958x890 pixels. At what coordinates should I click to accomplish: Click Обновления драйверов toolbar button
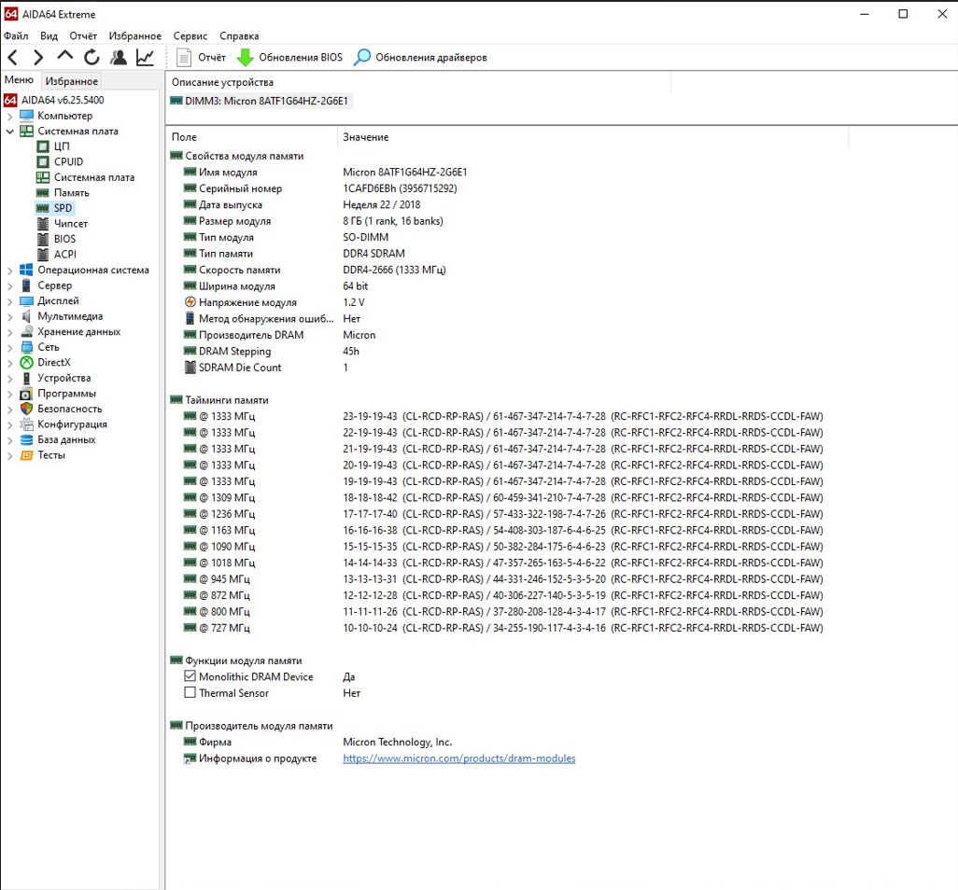[x=420, y=58]
